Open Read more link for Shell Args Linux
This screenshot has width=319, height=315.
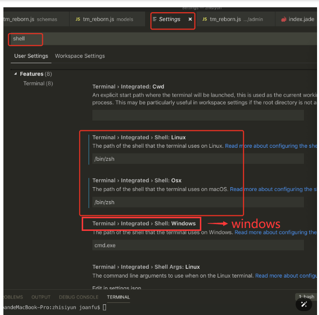click(x=286, y=276)
